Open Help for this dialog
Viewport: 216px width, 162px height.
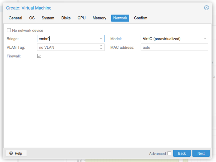[x=16, y=153]
